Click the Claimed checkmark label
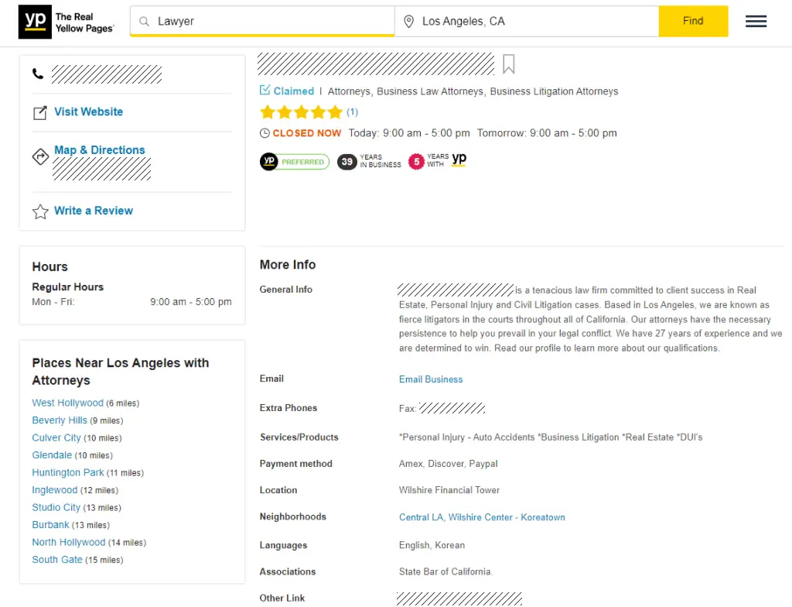Image resolution: width=792 pixels, height=607 pixels. [287, 91]
